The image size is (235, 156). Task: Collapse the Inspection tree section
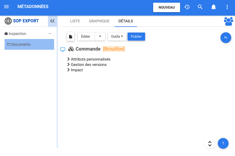click(x=50, y=34)
